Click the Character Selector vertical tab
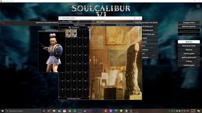Viewport: 202px width, 113px height. [x=90, y=34]
